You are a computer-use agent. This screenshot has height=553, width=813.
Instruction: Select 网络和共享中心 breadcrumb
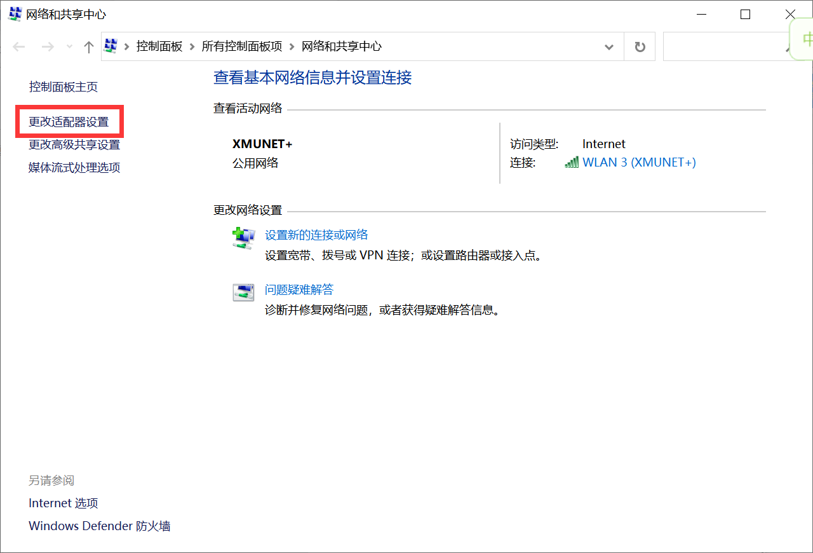(x=342, y=46)
